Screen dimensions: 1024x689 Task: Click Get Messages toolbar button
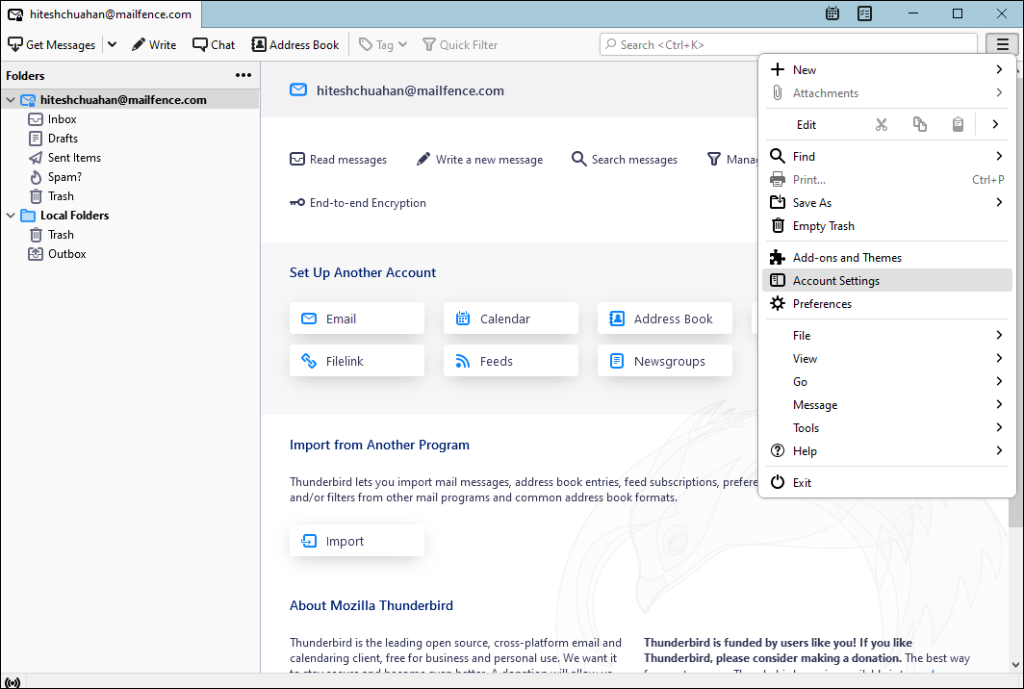point(52,44)
